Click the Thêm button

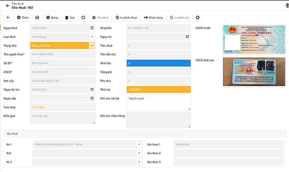click(x=23, y=17)
